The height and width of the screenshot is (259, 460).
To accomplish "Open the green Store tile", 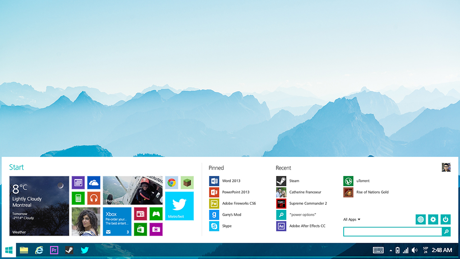I will coord(140,229).
